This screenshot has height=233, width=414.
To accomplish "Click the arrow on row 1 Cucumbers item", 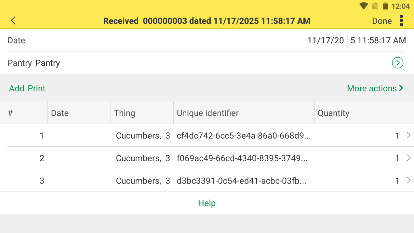I will coord(409,136).
